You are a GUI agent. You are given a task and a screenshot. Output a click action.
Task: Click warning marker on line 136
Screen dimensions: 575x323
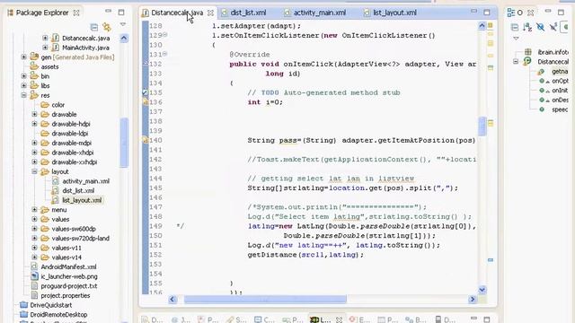146,101
